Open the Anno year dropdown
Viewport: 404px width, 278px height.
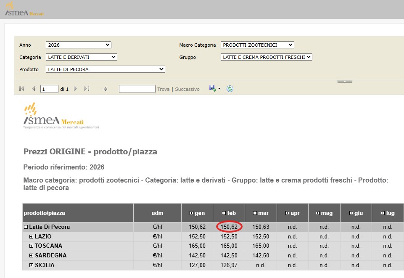79,45
